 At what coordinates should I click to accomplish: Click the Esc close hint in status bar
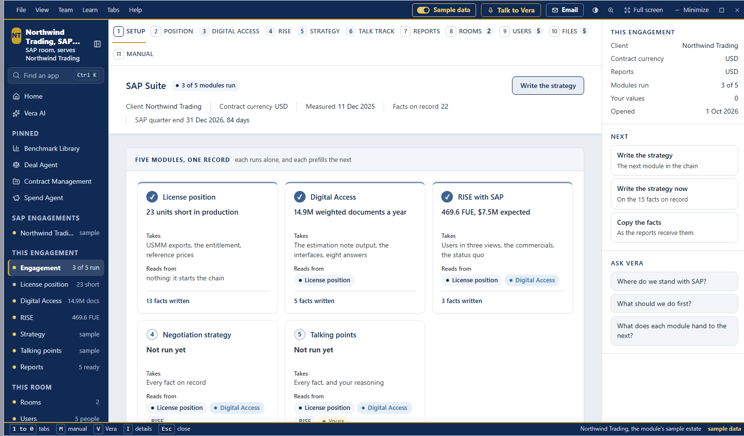tap(174, 429)
